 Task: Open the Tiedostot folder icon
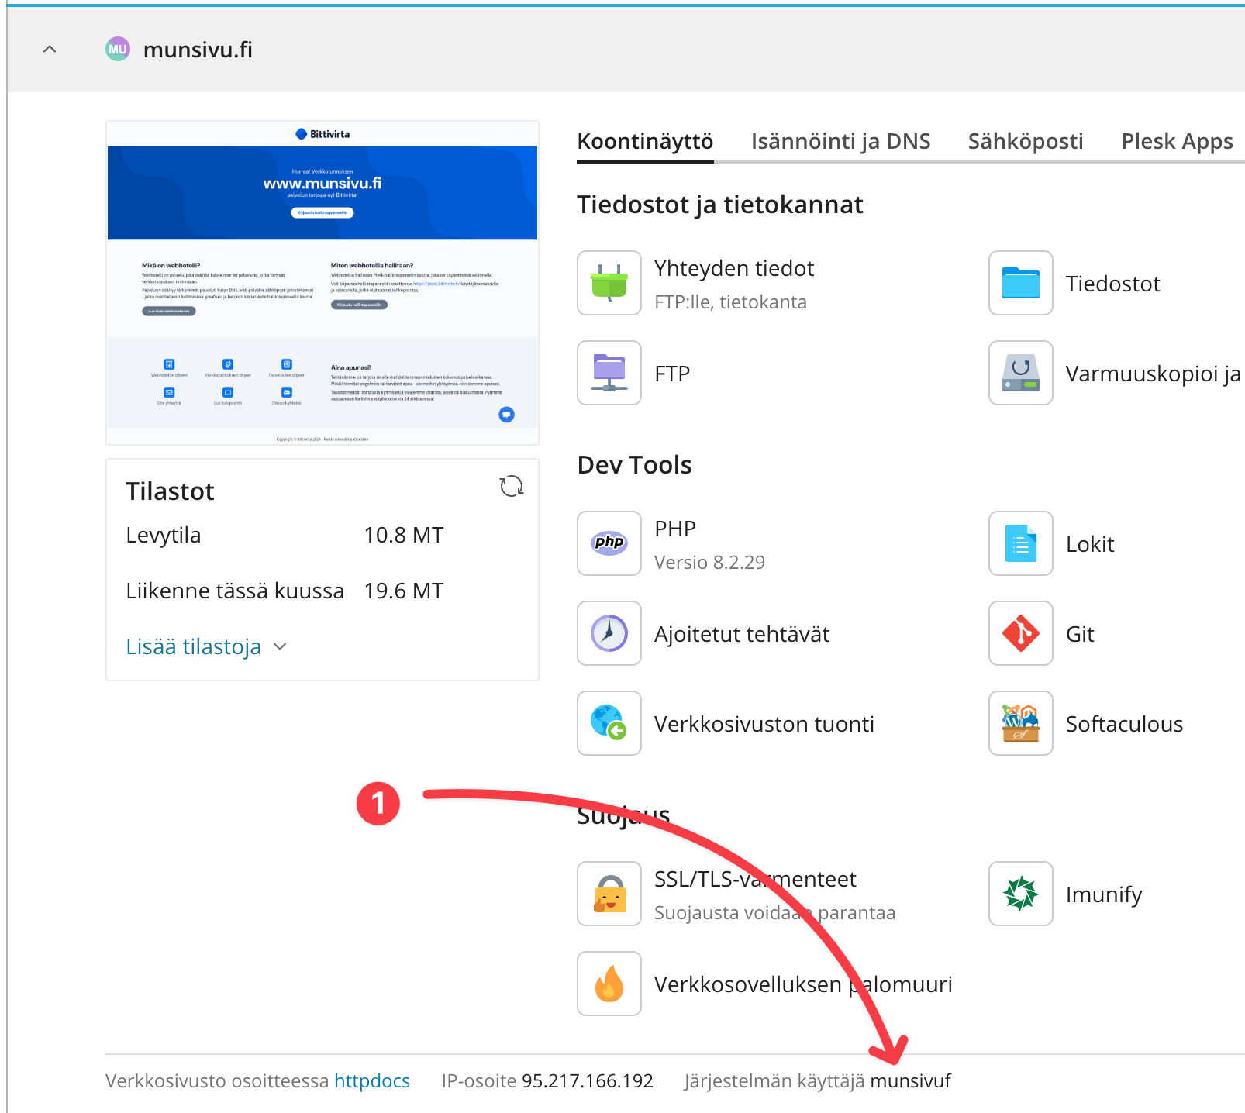[1020, 283]
